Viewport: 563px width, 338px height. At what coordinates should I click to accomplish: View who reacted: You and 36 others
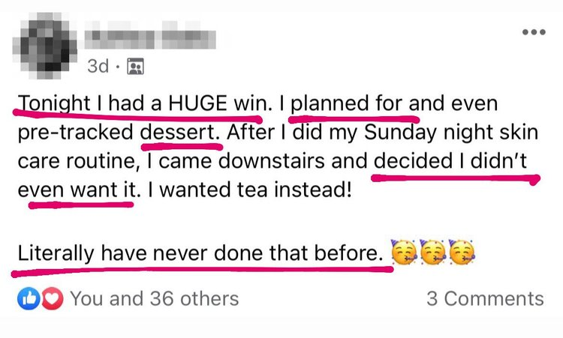click(x=154, y=298)
